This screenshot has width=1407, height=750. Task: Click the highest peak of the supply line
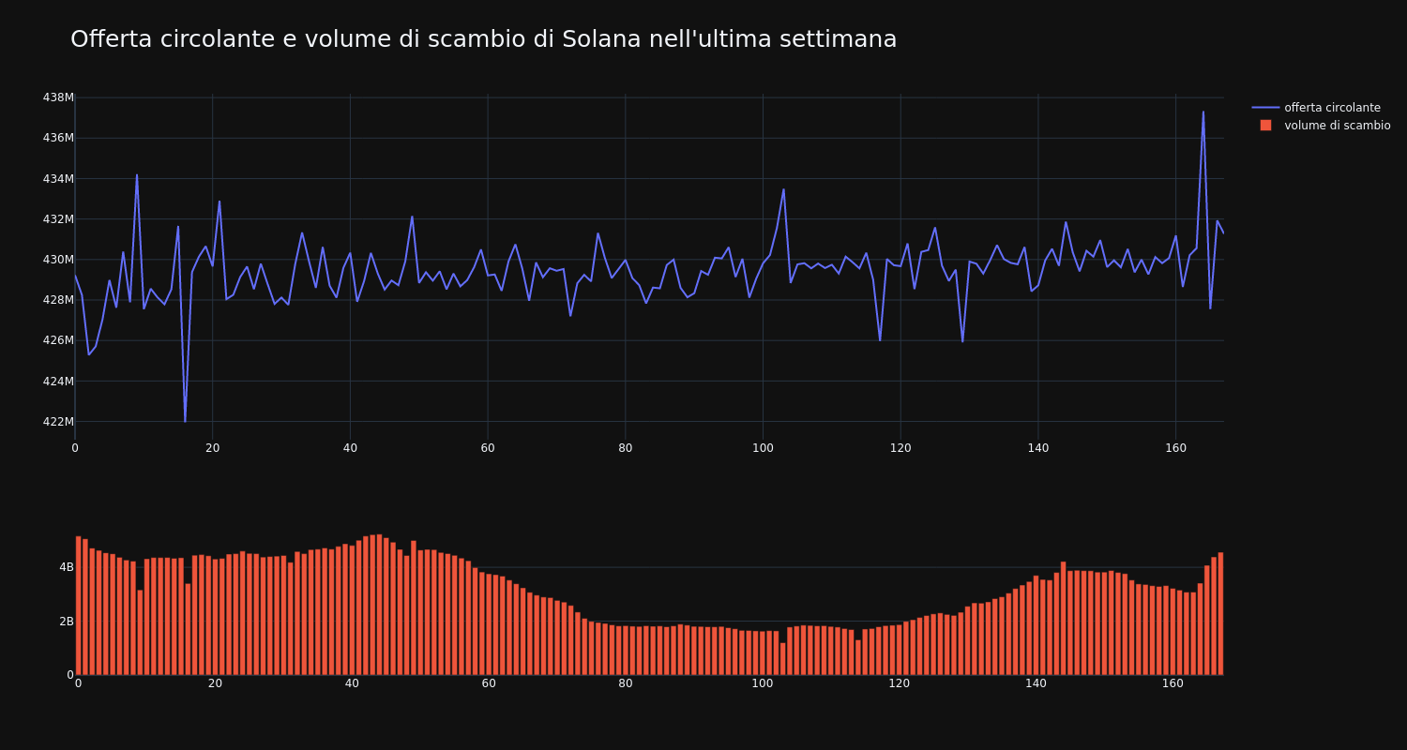point(1203,112)
